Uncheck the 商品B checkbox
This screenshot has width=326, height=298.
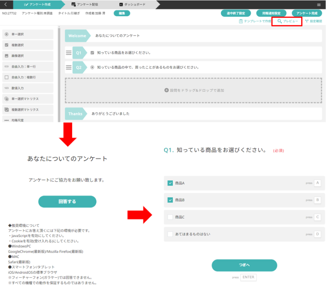170,200
